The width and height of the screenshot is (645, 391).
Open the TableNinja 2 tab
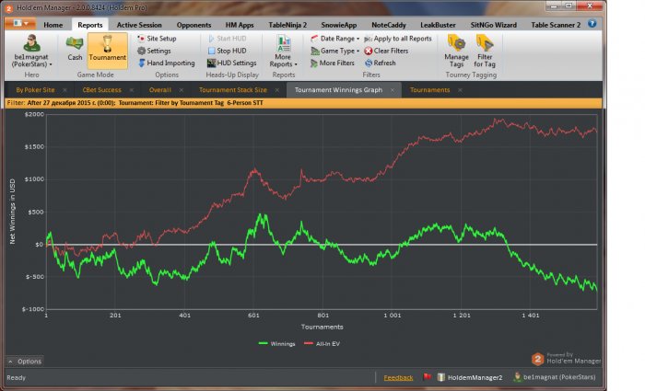click(287, 25)
